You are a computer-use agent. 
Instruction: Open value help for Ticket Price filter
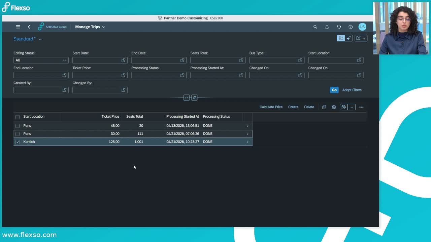click(124, 75)
